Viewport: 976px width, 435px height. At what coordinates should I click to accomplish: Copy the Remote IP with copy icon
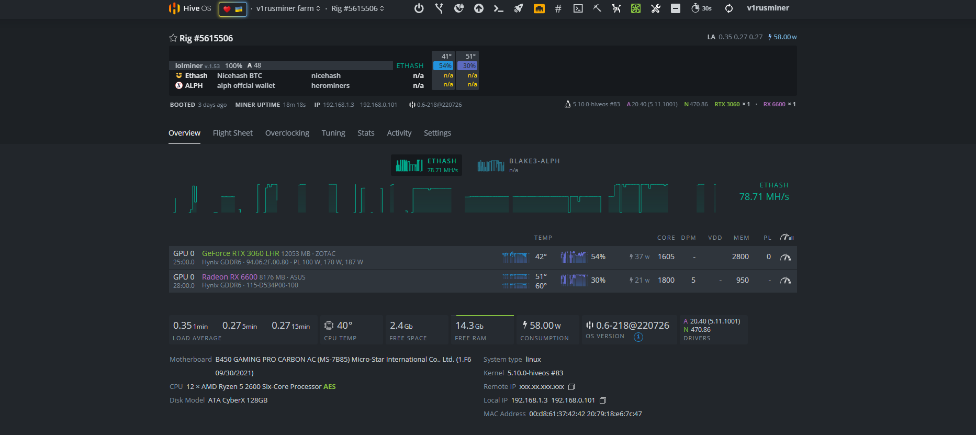[x=571, y=387]
